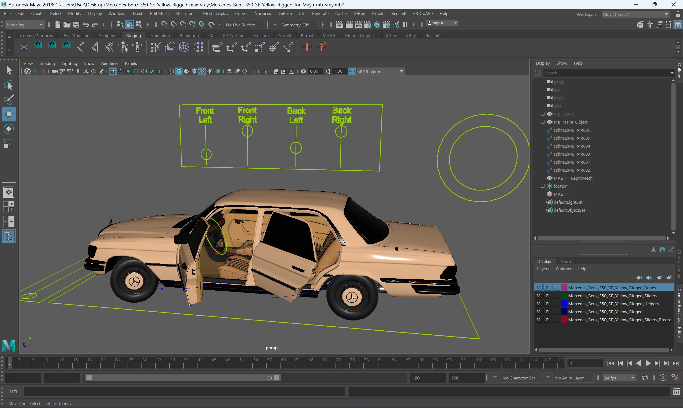Click the Symmetry: Off field

coord(298,25)
